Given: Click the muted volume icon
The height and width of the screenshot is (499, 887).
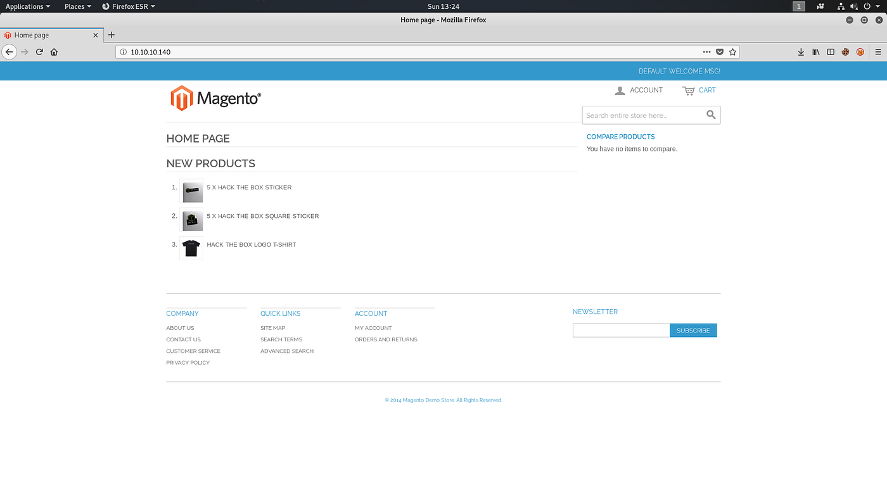Looking at the screenshot, I should click(853, 6).
